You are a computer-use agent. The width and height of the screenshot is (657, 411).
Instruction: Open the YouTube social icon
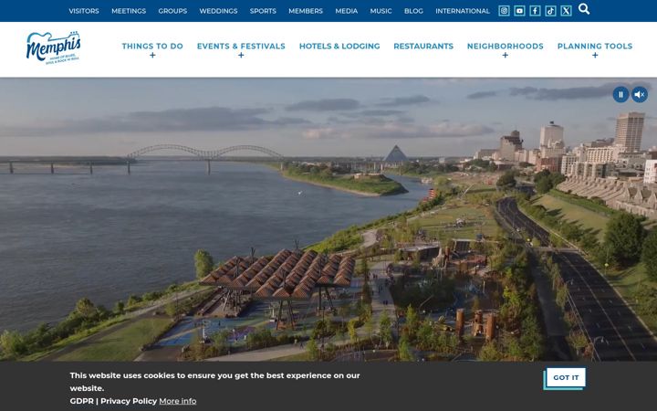[519, 11]
